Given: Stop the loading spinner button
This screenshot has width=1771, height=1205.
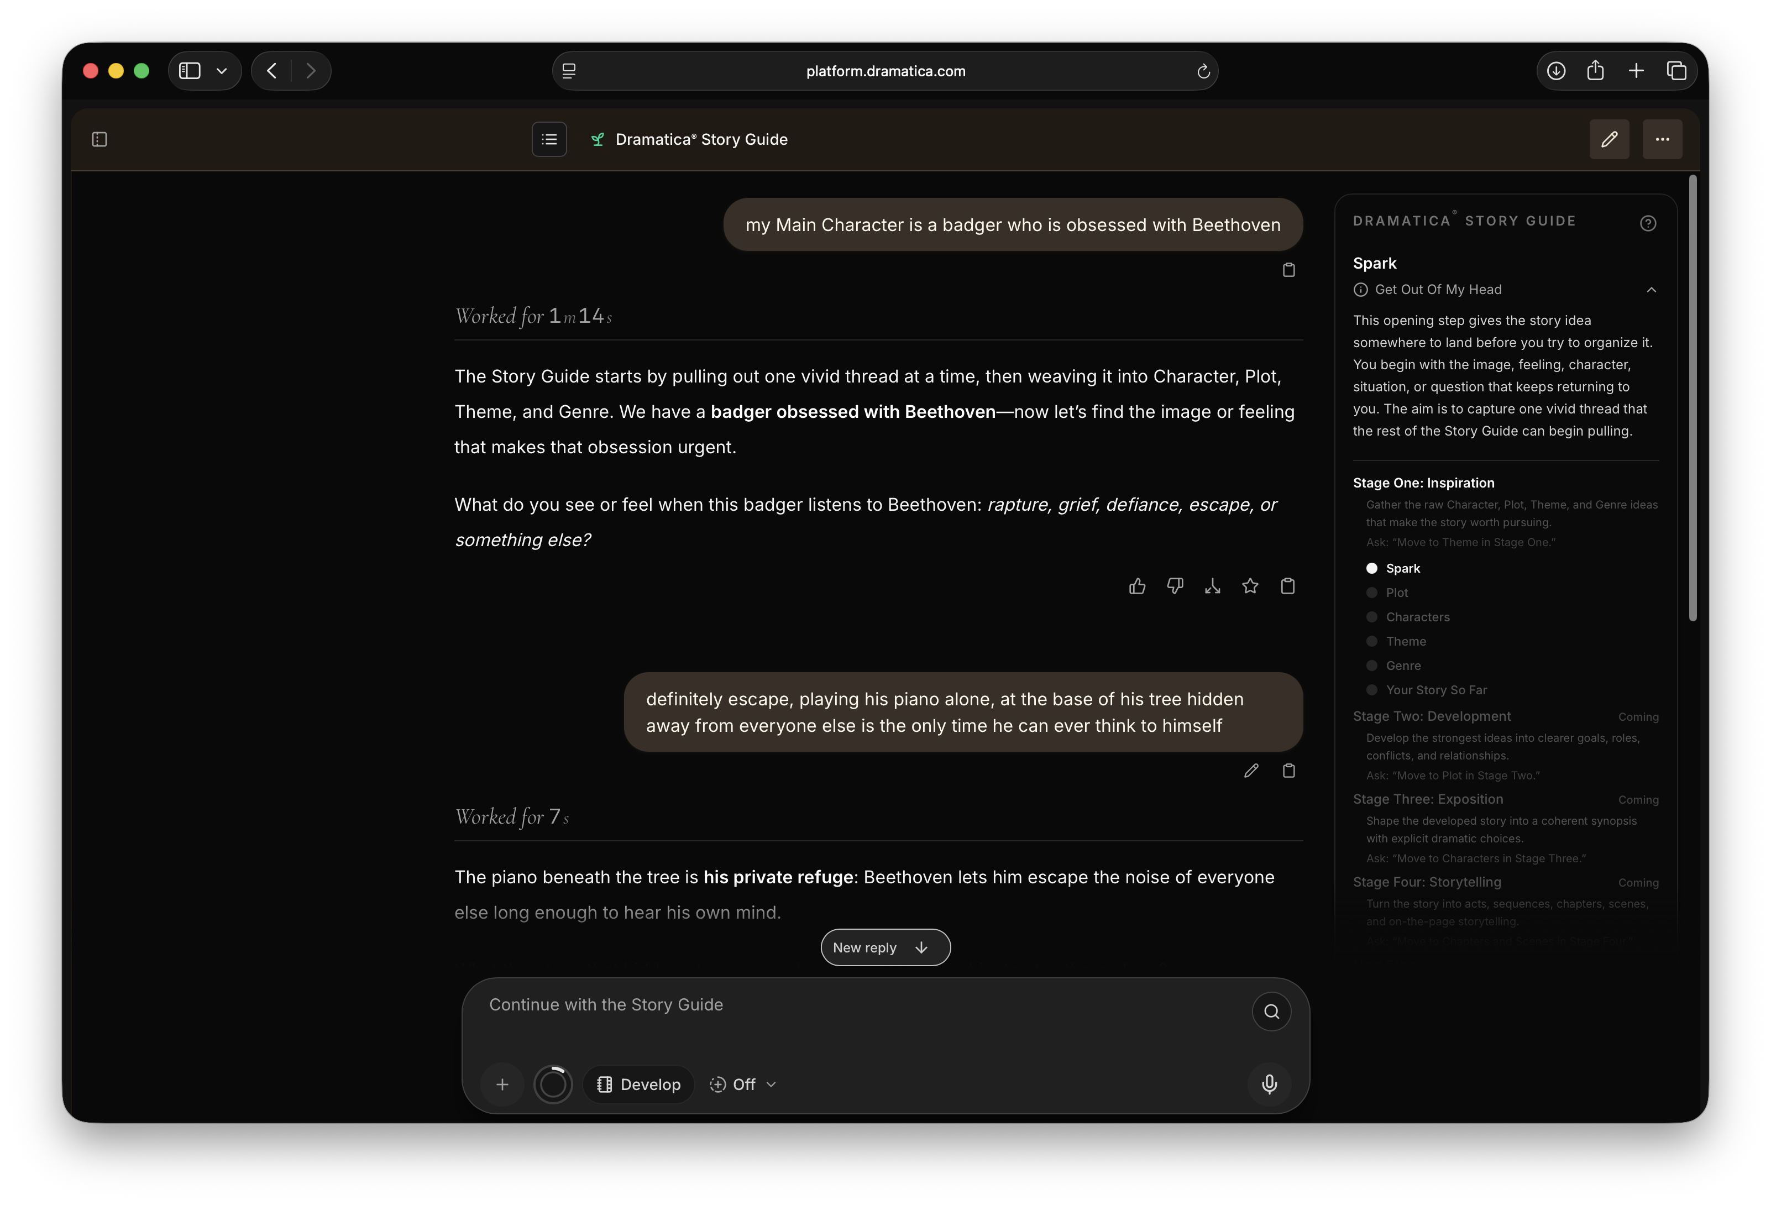Looking at the screenshot, I should (553, 1084).
